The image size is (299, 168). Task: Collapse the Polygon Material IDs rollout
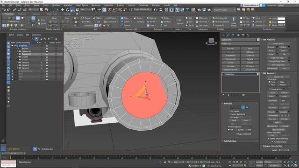point(272,146)
